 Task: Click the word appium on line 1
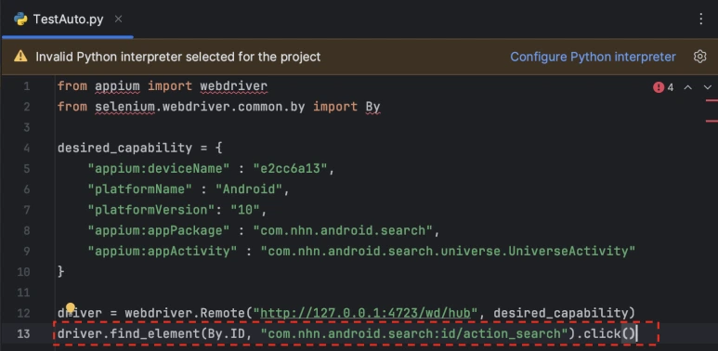coord(117,86)
